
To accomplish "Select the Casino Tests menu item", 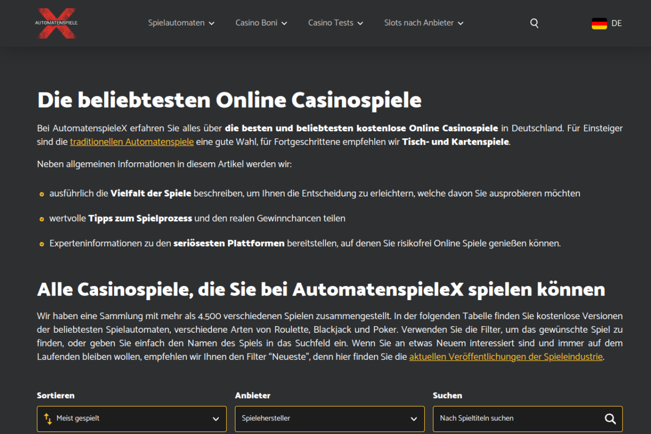I will pos(331,23).
